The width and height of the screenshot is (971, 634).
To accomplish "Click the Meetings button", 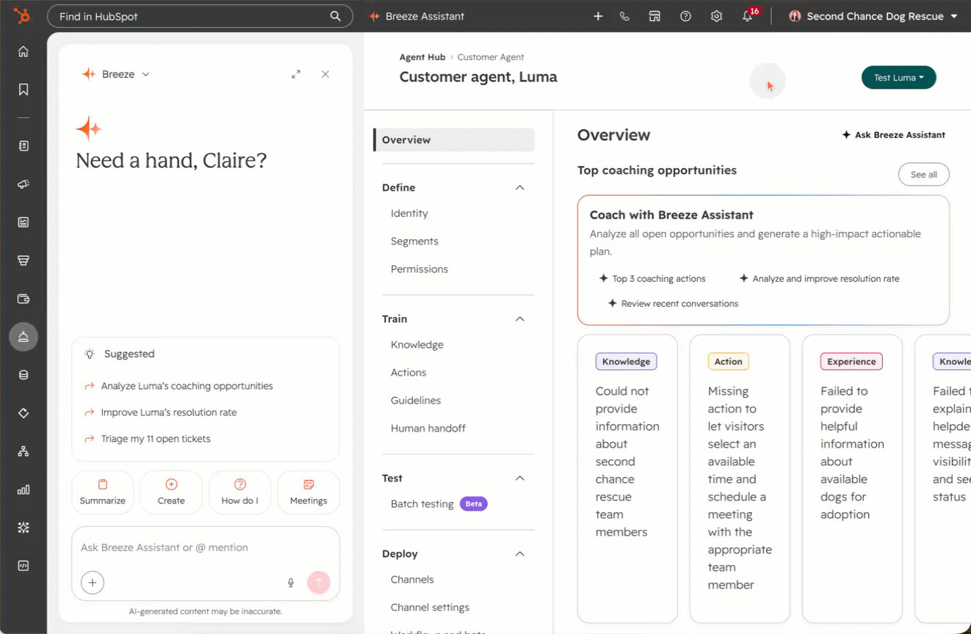I will coord(308,492).
